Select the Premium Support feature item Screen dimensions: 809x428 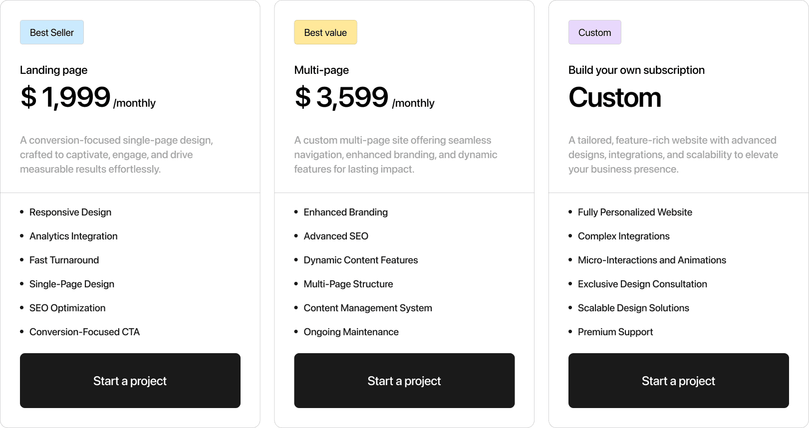(615, 332)
